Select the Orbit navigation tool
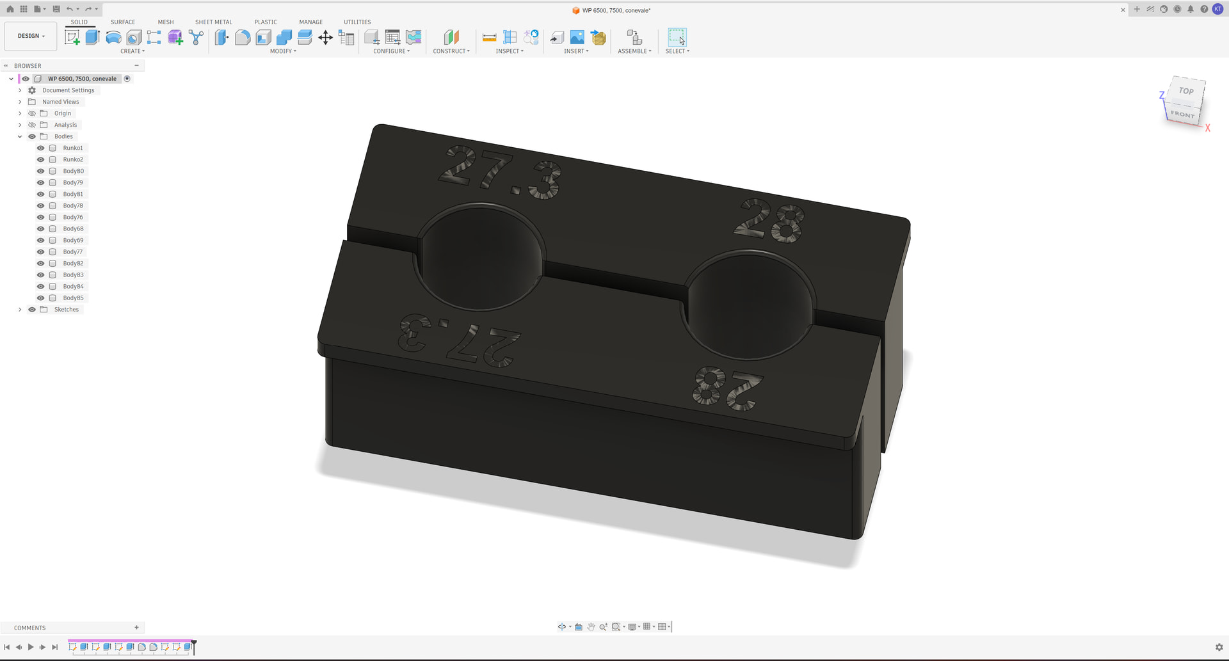Viewport: 1229px width, 661px height. 561,627
